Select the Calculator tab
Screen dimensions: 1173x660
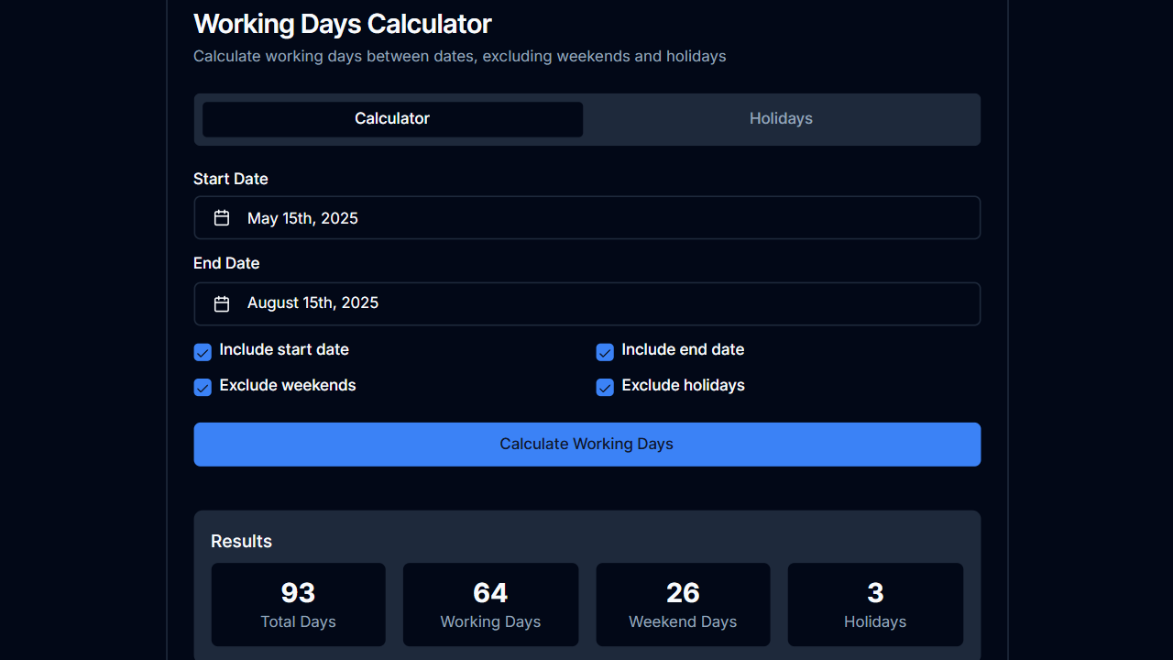coord(391,118)
